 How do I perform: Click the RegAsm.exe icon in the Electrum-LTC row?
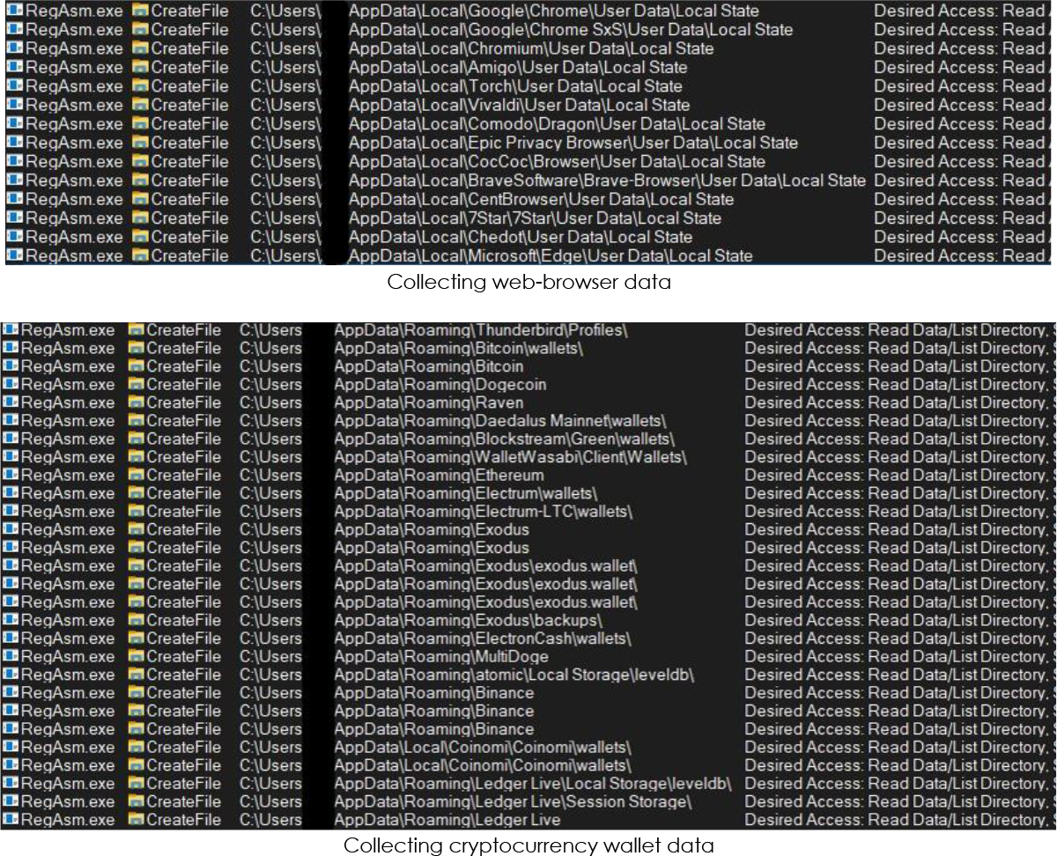click(x=11, y=512)
